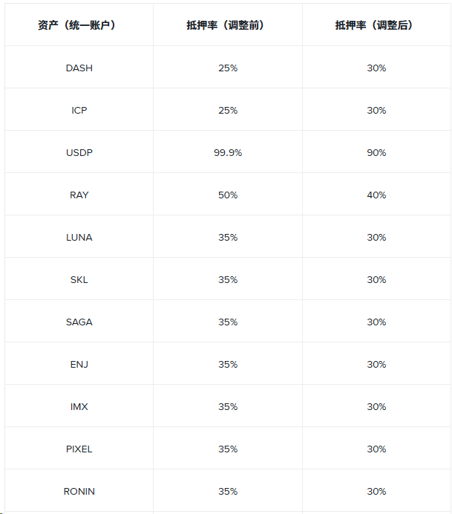Select the 50% value in RAY row
452x514 pixels.
point(228,195)
